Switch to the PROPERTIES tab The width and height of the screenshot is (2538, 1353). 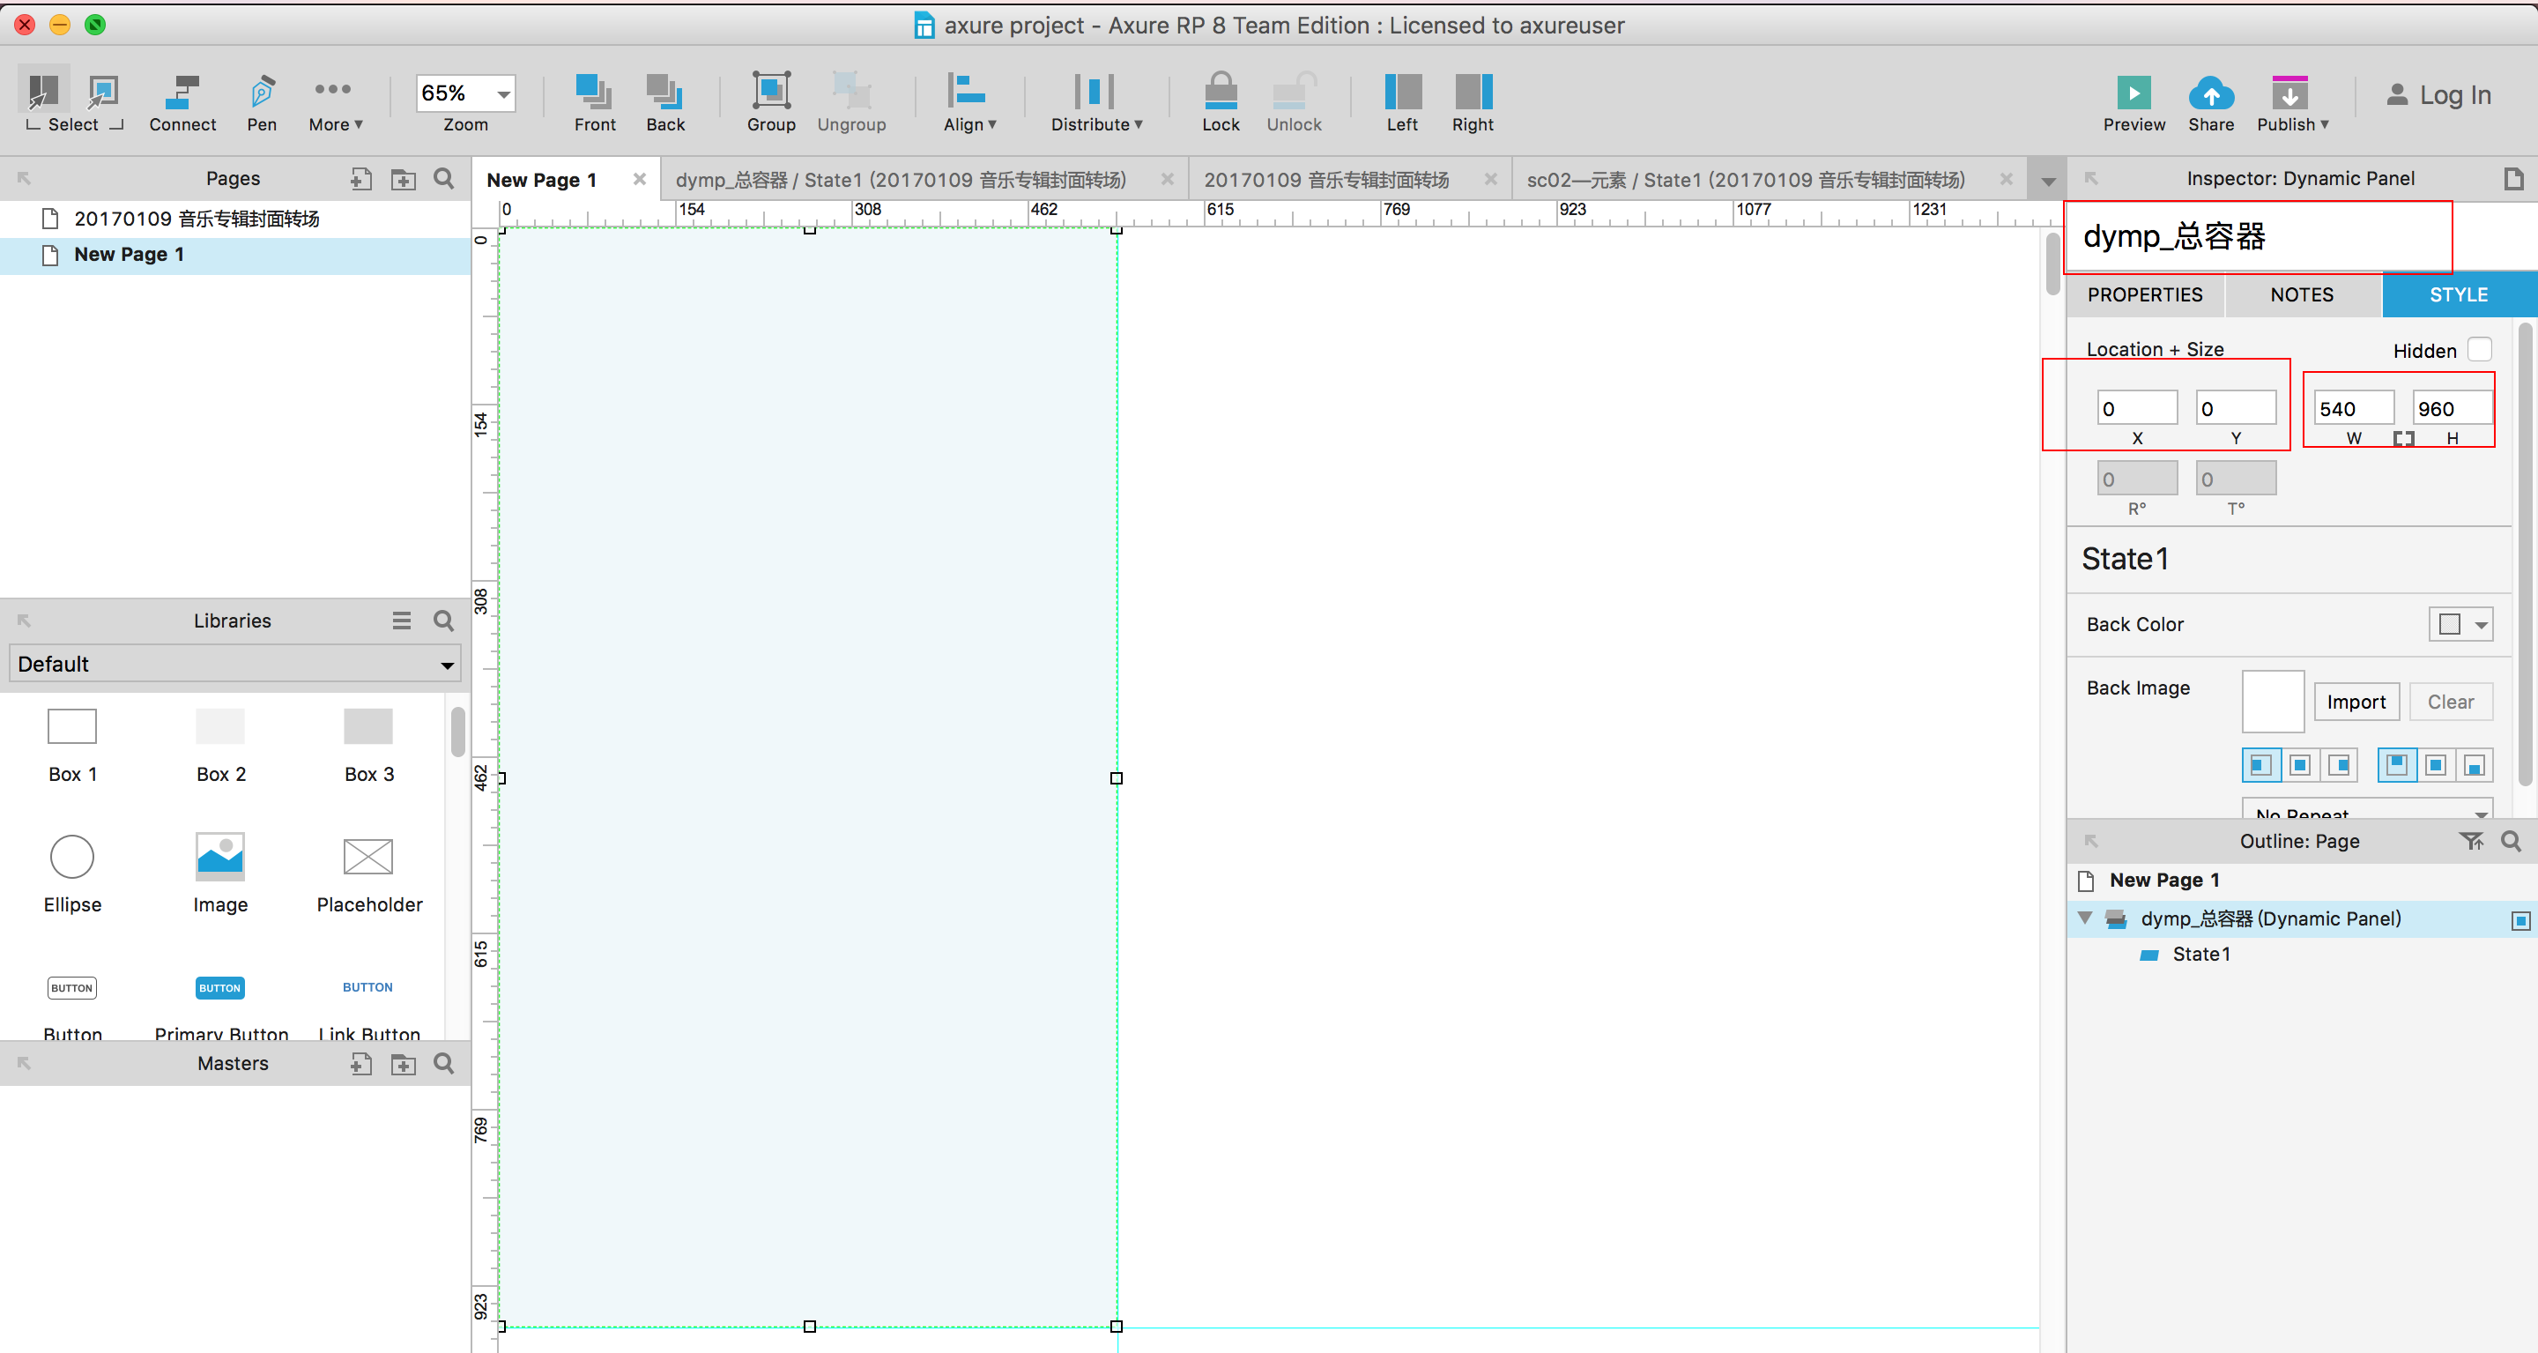(x=2144, y=294)
